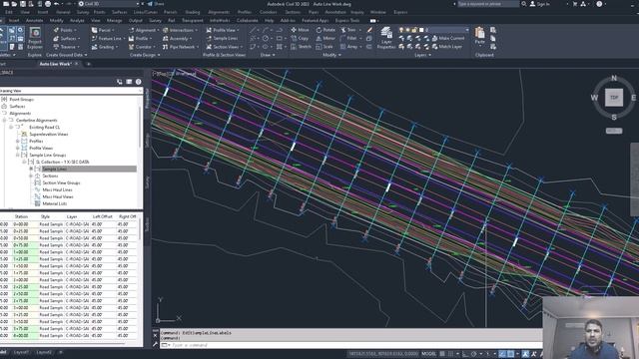Click the Line draw tool
Viewport: 639px width, 359px height.
click(x=253, y=30)
